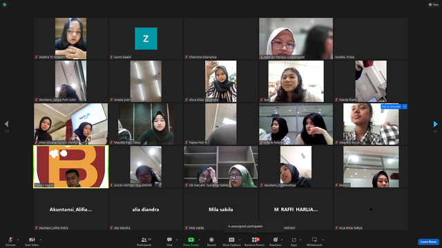Select the Akuntansi_Alifia... tile
The height and width of the screenshot is (248, 442).
[x=70, y=209]
